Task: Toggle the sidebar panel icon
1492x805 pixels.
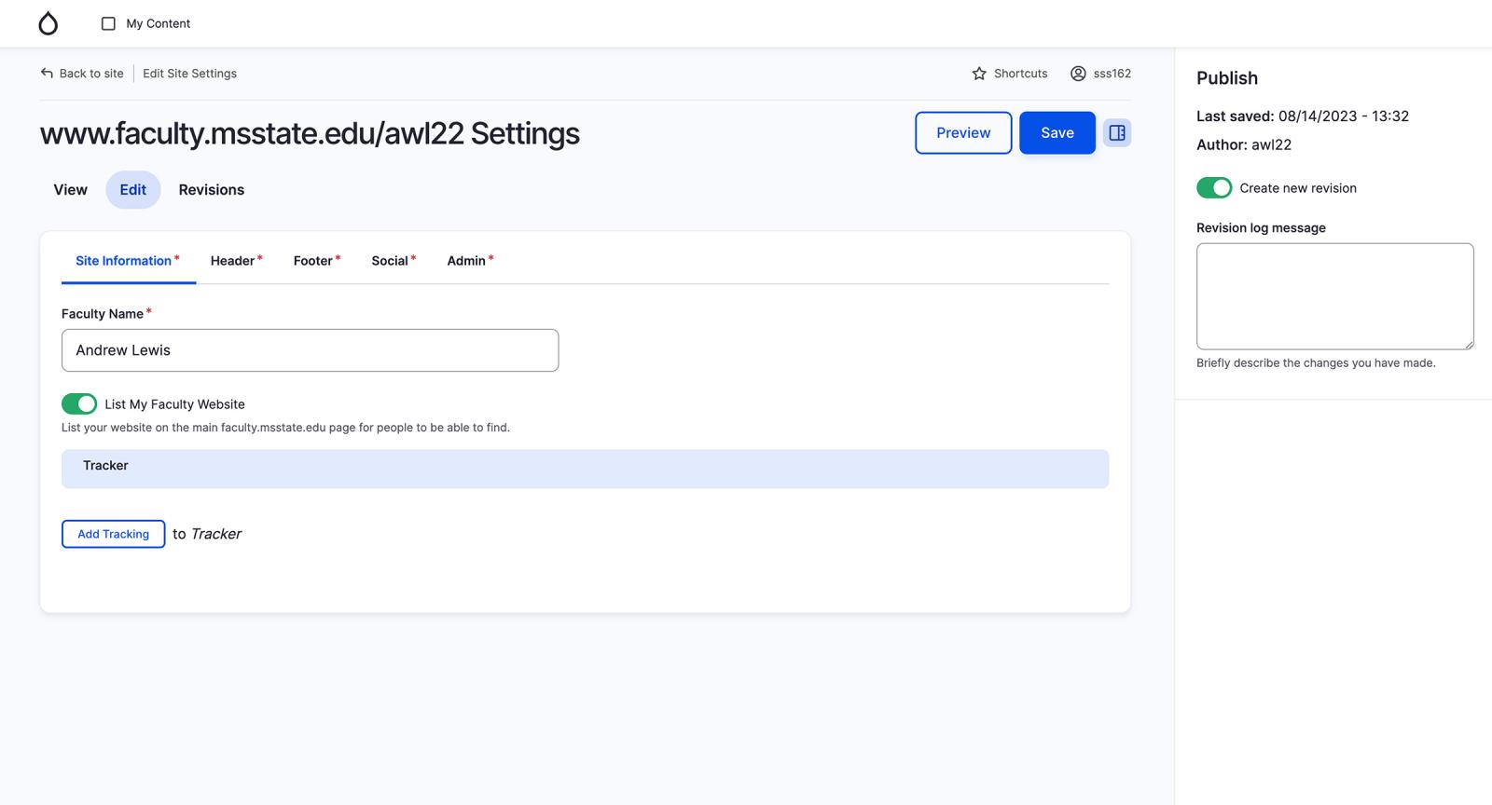Action: tap(1117, 133)
